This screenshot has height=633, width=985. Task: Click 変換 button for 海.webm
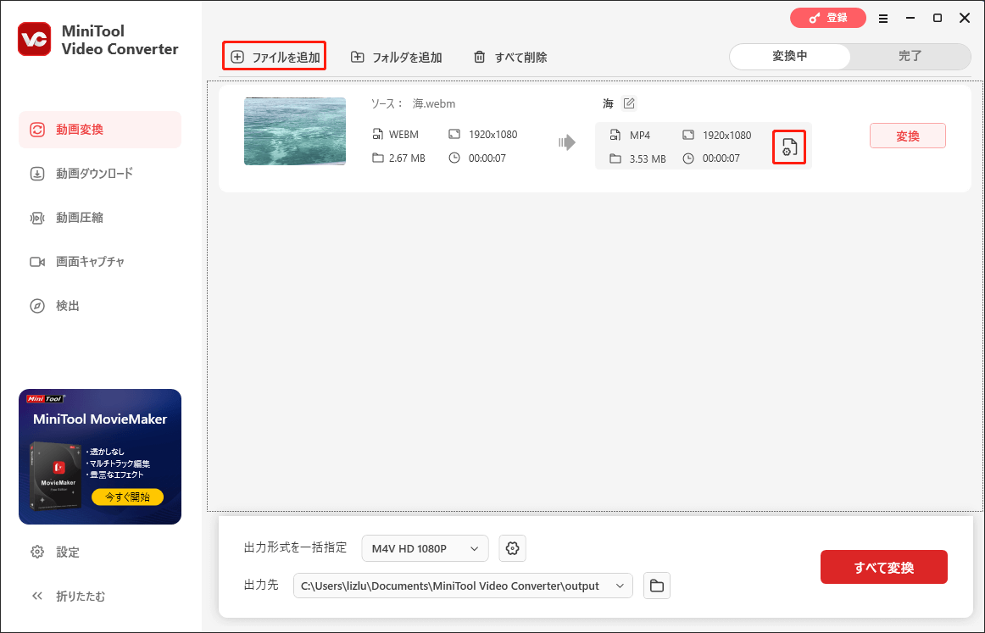[x=908, y=136]
